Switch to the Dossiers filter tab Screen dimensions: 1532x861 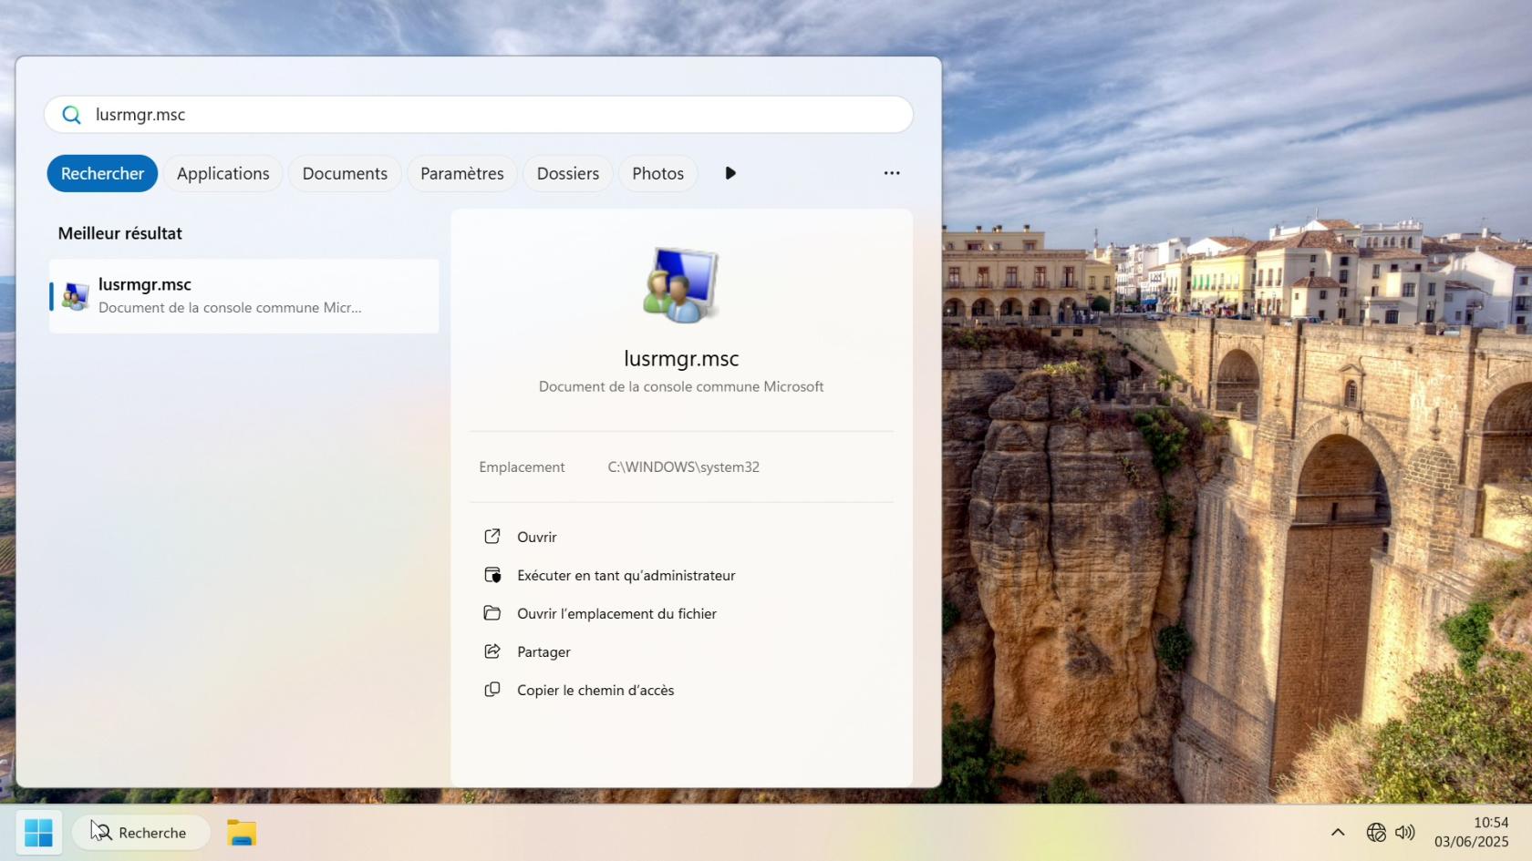coord(568,173)
